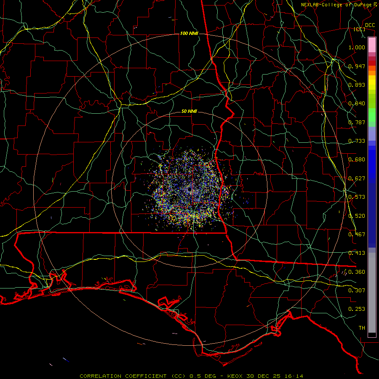
Task: Click the 0.467 legend value
Action: (357, 235)
